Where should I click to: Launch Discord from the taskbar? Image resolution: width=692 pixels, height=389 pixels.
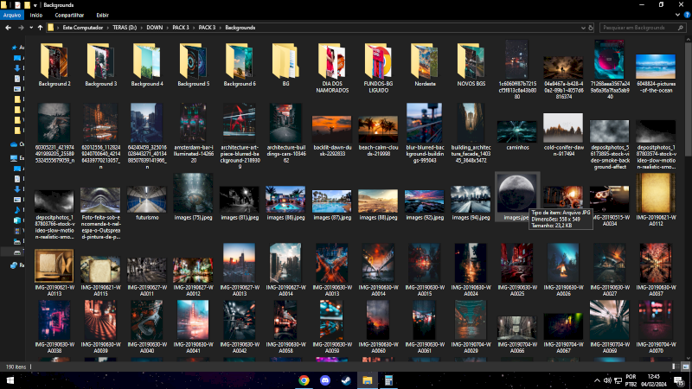point(325,380)
